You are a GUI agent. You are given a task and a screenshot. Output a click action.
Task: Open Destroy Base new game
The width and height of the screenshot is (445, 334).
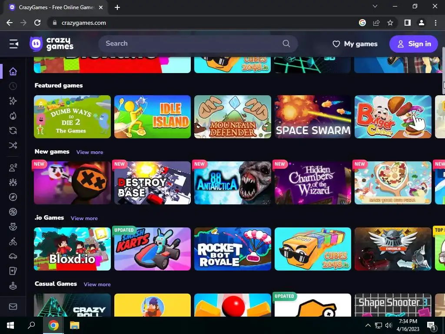coord(153,183)
